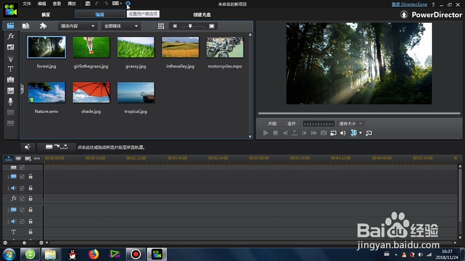The width and height of the screenshot is (465, 261).
Task: Fast forward the preview
Action: point(314,133)
